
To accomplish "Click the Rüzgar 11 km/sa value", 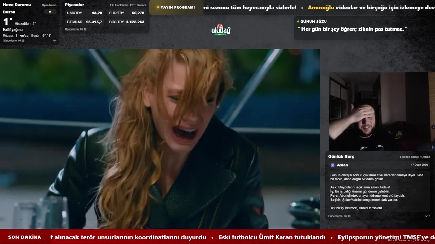I will click(x=16, y=36).
